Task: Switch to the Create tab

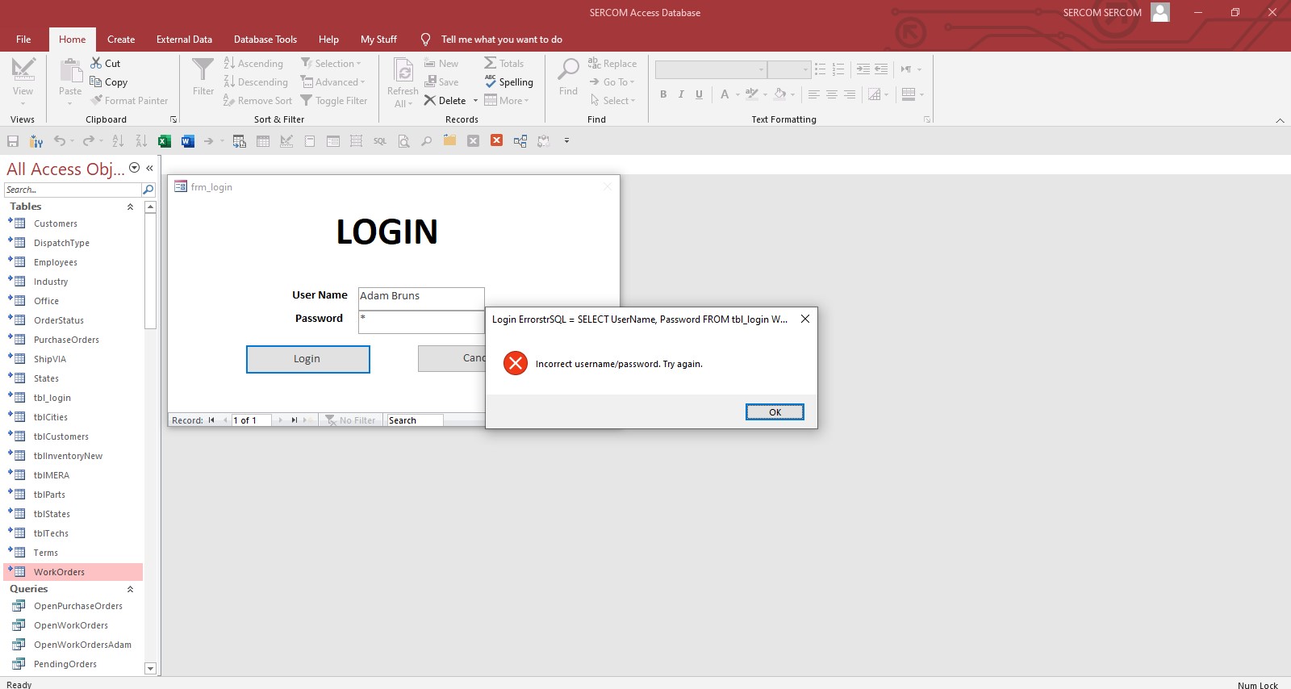Action: click(121, 40)
